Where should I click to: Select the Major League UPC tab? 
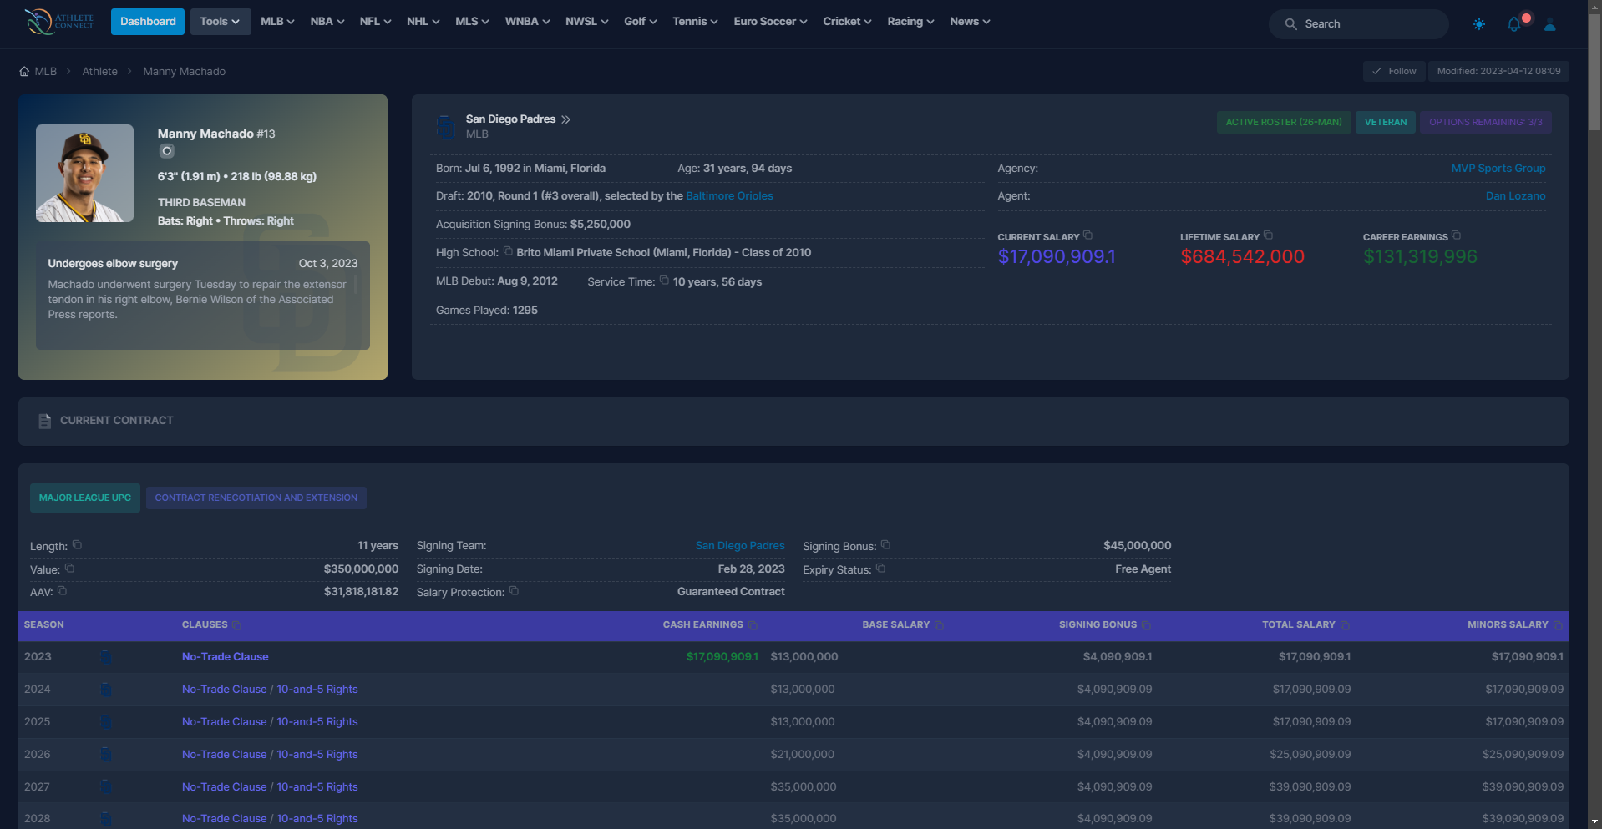tap(85, 498)
